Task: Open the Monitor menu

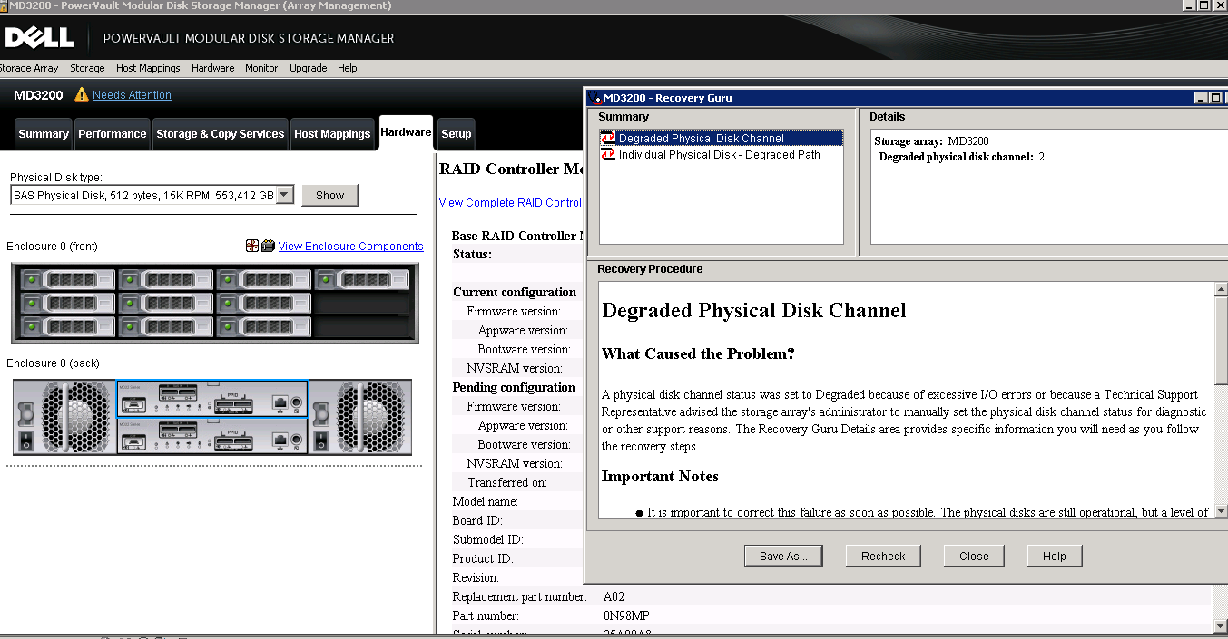Action: (x=261, y=68)
